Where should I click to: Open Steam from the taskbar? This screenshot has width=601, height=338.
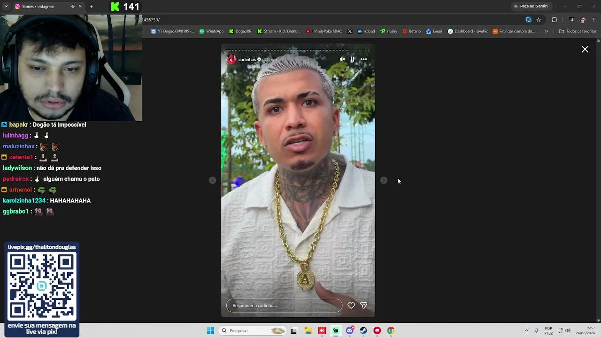pyautogui.click(x=363, y=330)
